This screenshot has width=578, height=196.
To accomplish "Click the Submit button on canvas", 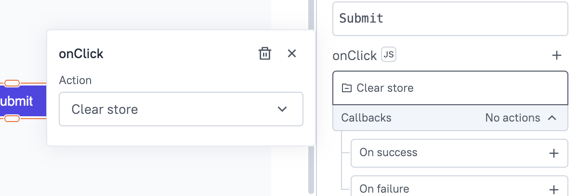I will 19,101.
